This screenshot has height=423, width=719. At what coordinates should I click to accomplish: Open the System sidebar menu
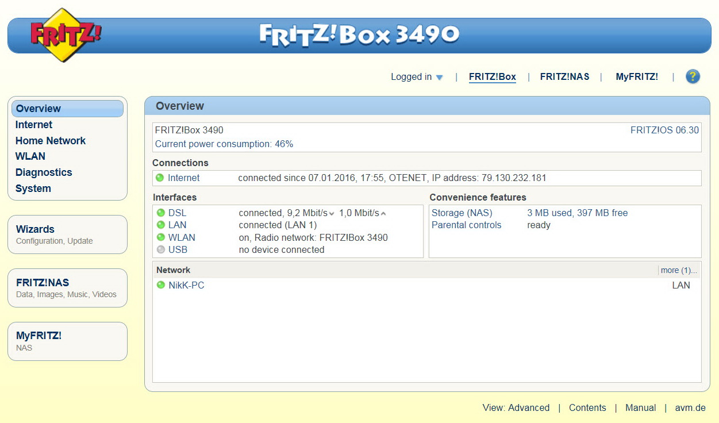click(x=33, y=189)
